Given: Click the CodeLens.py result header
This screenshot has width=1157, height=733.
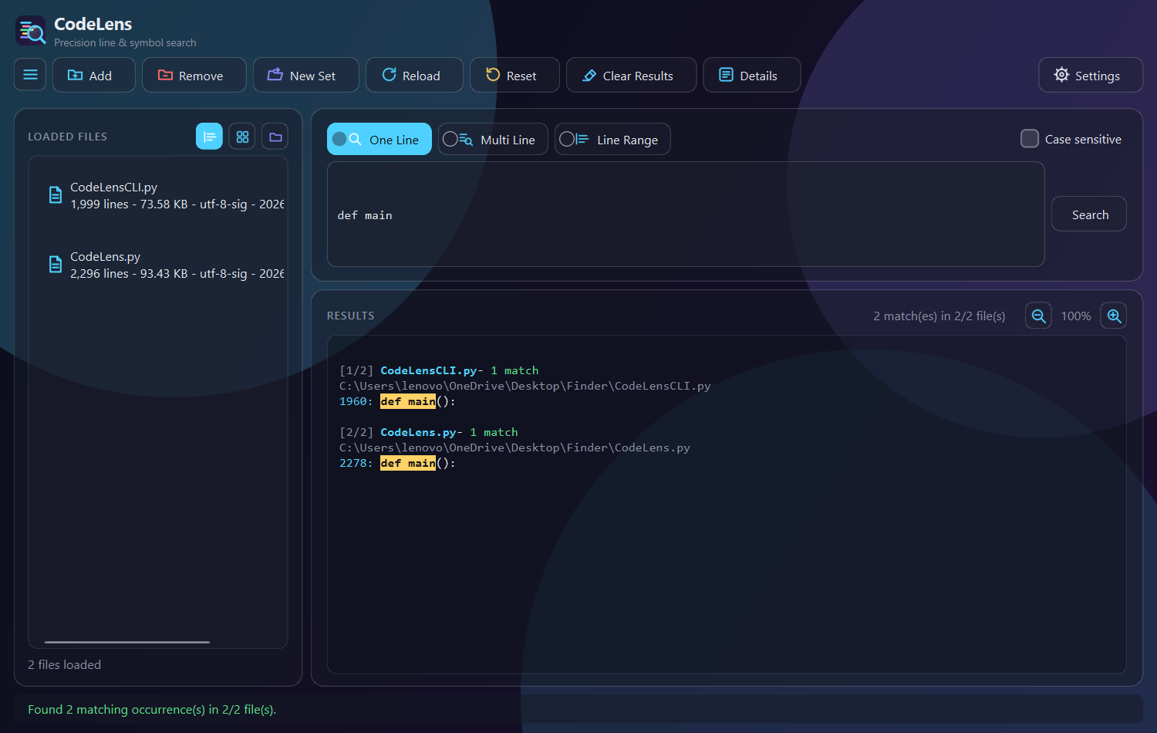Looking at the screenshot, I should coord(429,432).
